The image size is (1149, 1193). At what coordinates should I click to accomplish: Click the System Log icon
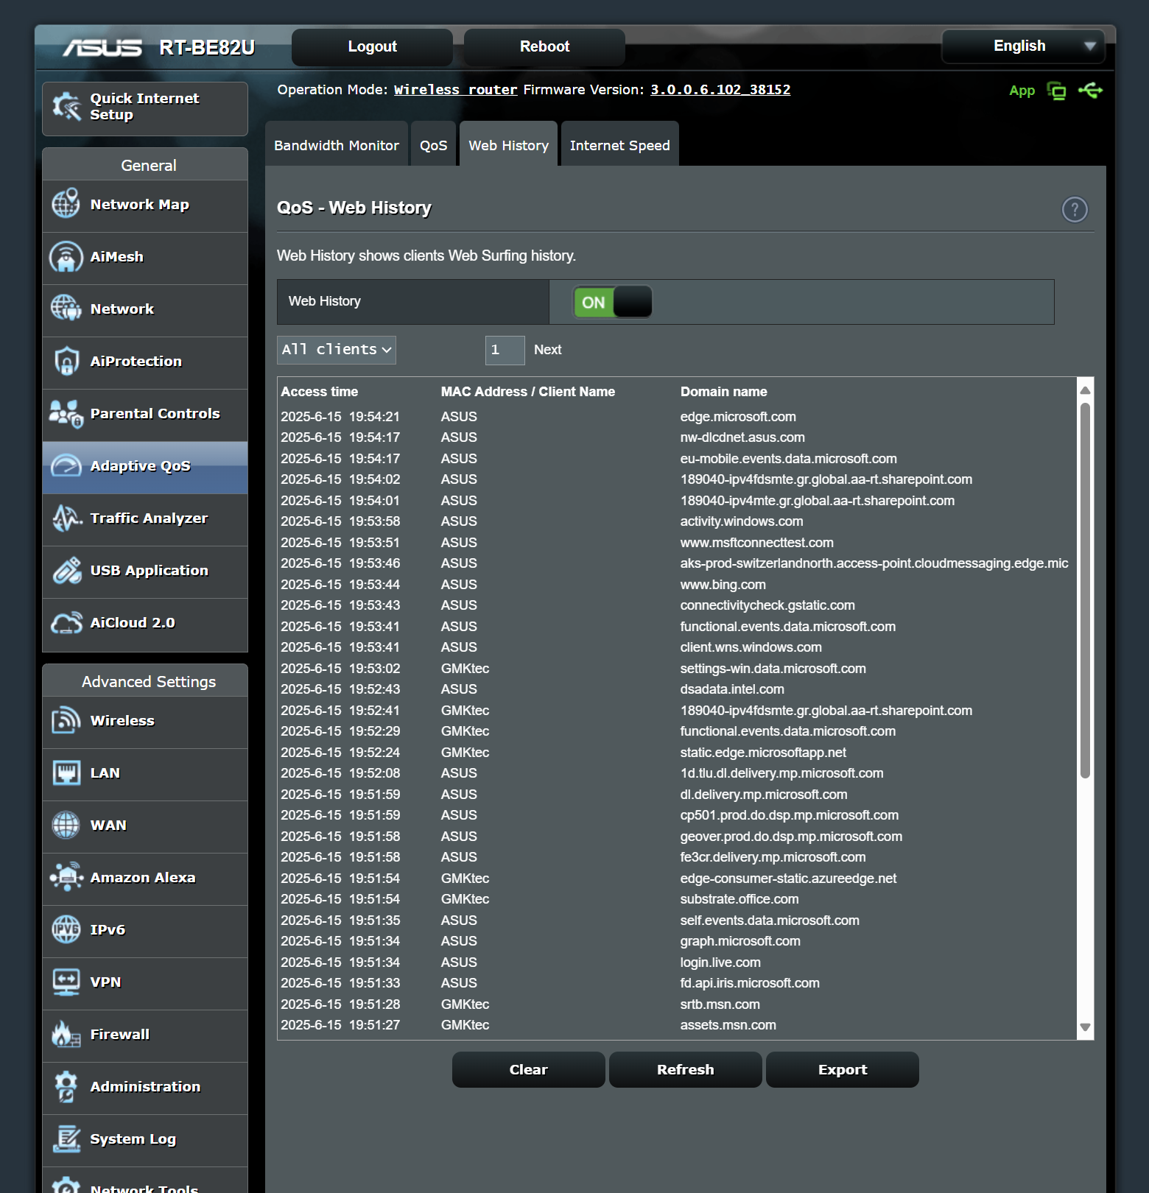[66, 1139]
